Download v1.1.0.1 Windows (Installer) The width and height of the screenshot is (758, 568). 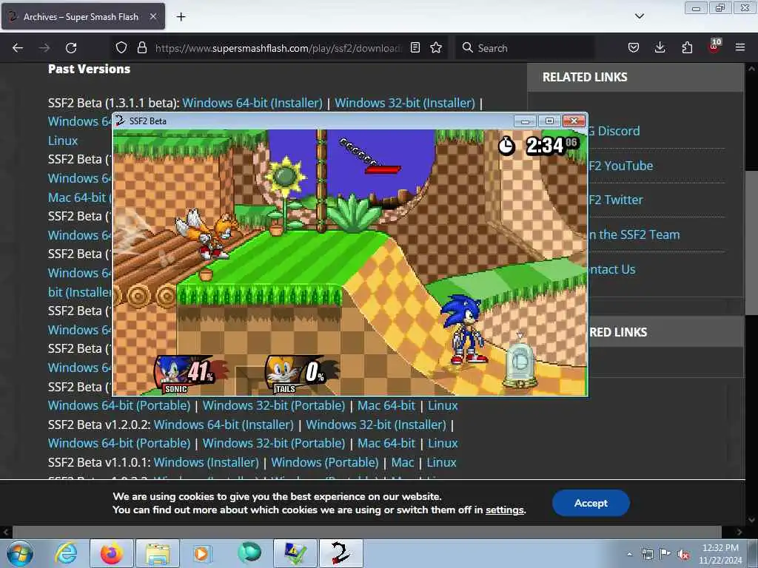207,462
